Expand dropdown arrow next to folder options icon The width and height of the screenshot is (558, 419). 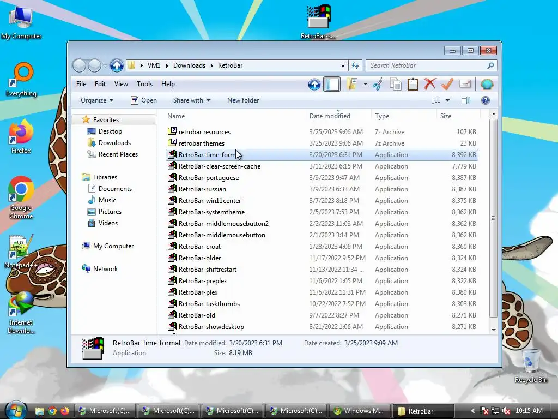[x=365, y=85]
